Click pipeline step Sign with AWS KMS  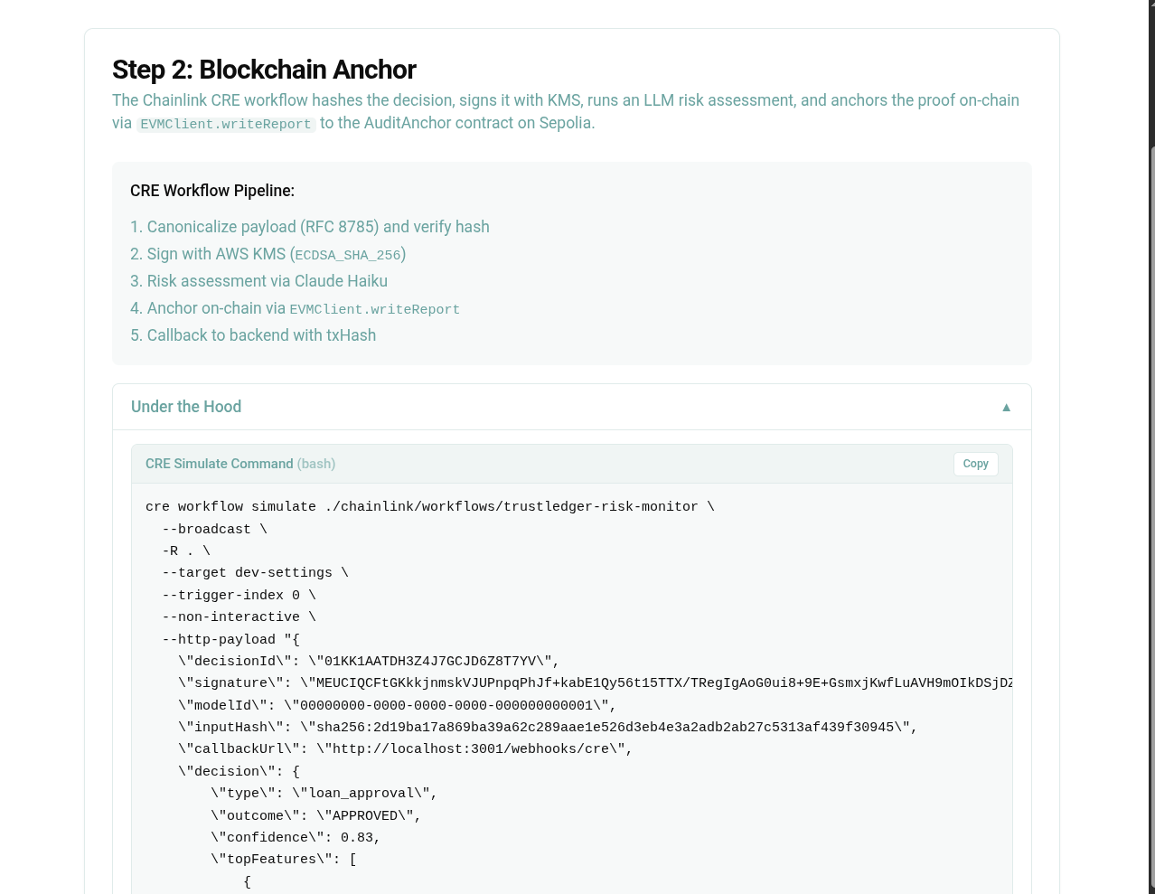(x=268, y=254)
